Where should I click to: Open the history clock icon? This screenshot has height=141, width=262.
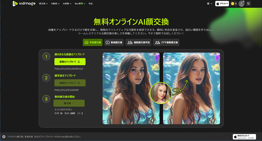[x=248, y=4]
